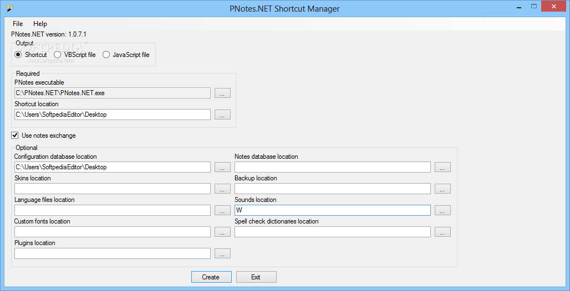Browse for Configuration database location
The height and width of the screenshot is (291, 570).
click(x=222, y=167)
